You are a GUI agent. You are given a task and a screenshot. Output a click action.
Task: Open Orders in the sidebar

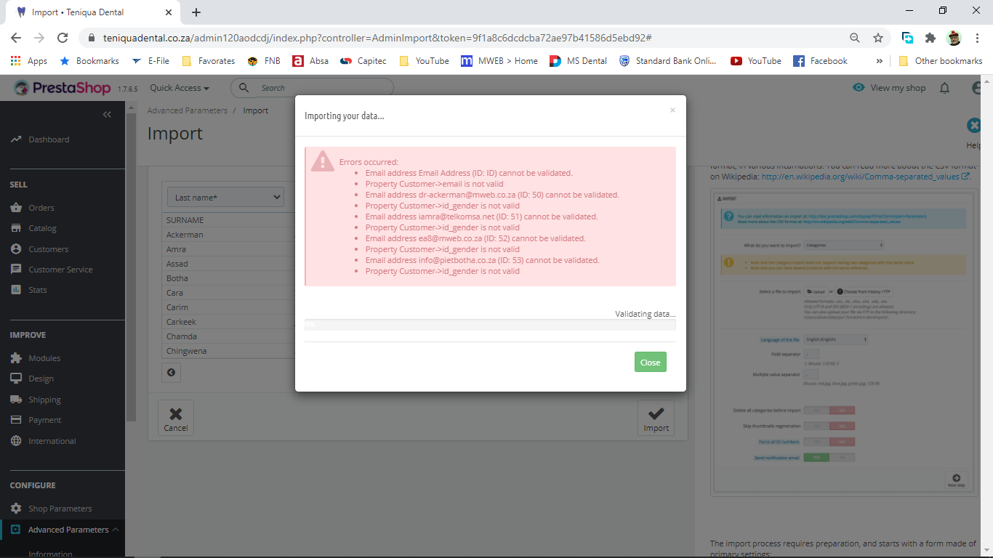[x=41, y=208]
